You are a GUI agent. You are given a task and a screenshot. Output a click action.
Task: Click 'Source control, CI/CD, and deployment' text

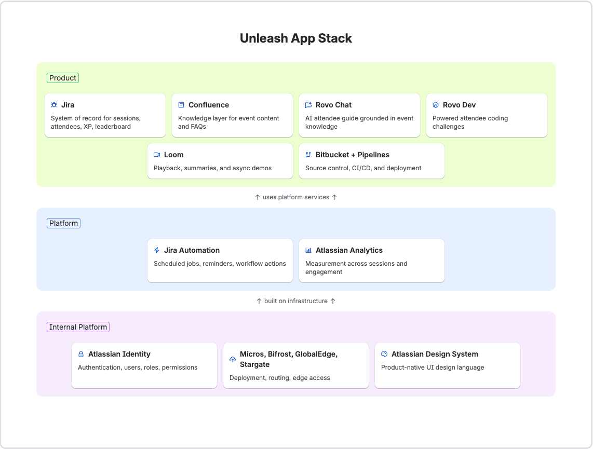(x=363, y=168)
